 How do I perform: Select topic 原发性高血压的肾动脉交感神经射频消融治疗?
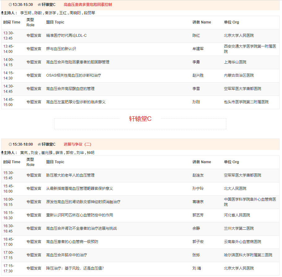click(83, 202)
